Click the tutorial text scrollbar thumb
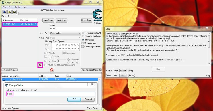213x111 pixels. tap(209, 41)
